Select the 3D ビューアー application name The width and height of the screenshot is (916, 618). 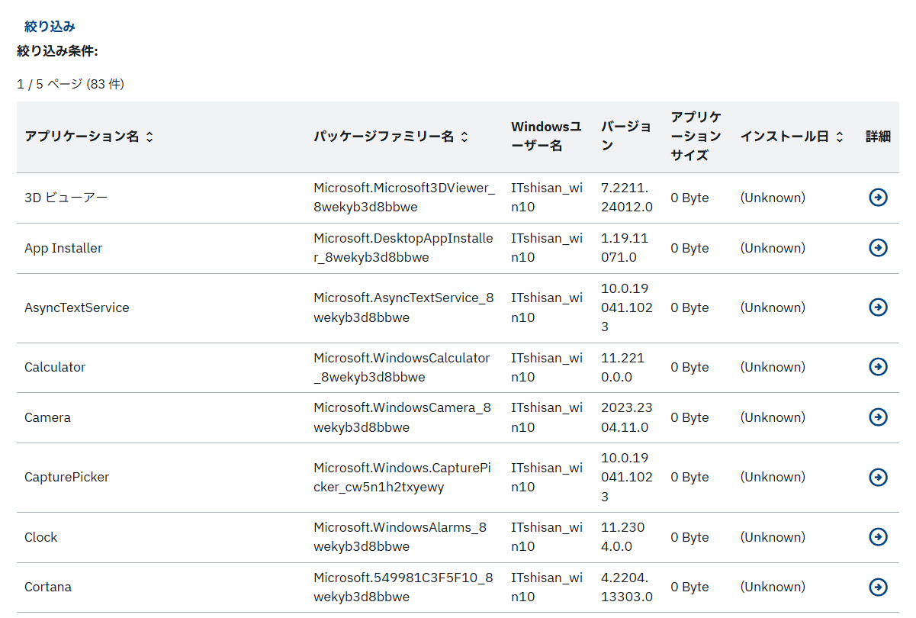tap(66, 198)
